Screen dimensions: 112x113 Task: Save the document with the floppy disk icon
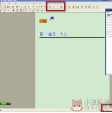point(8,7)
